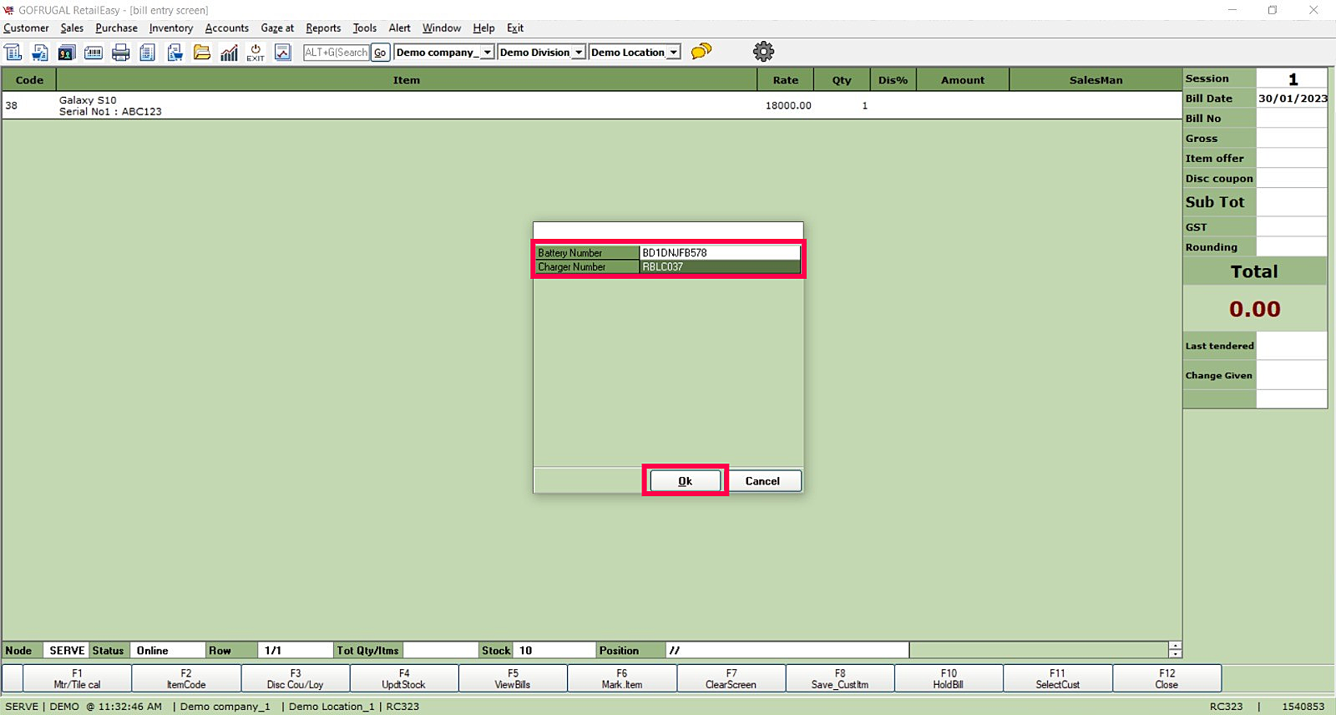Viewport: 1336px width, 715px height.
Task: Click F11 SelectCust button
Action: 1058,678
